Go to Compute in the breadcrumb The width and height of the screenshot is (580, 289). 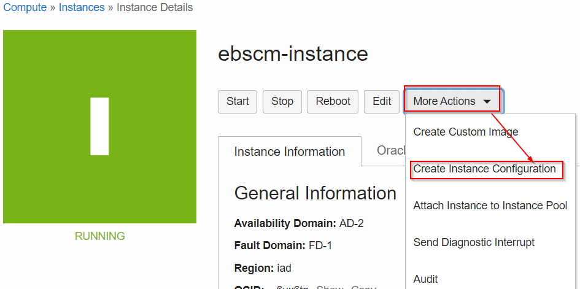point(25,8)
